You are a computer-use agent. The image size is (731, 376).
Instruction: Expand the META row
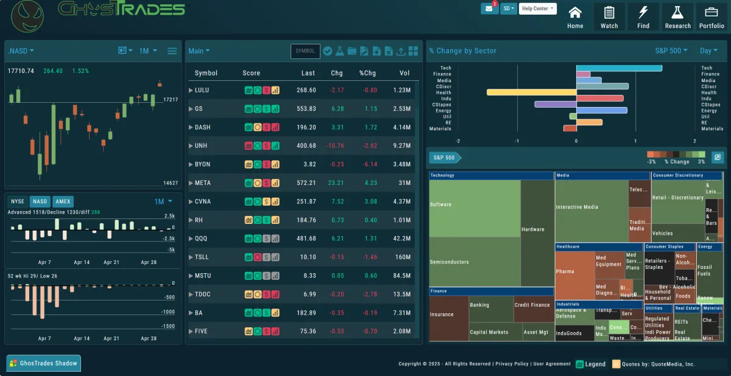[191, 183]
